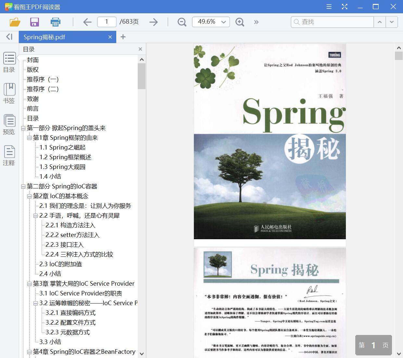The image size is (403, 358).
Task: Go to next page arrow
Action: (x=154, y=22)
